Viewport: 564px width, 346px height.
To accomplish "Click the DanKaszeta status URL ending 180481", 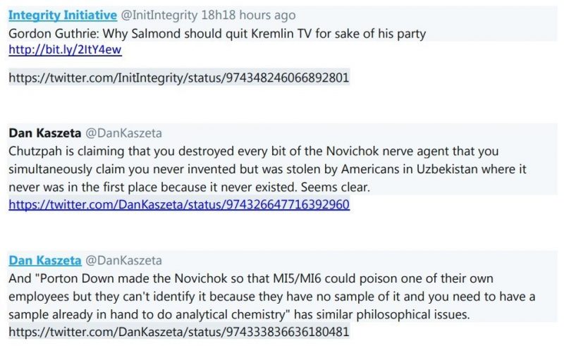I will (x=178, y=331).
